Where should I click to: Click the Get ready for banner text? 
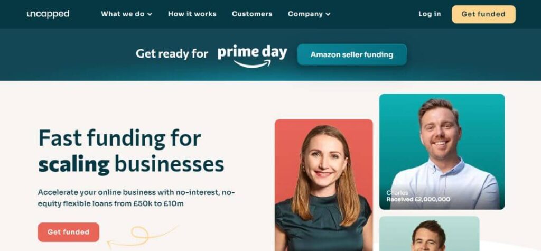(x=172, y=54)
